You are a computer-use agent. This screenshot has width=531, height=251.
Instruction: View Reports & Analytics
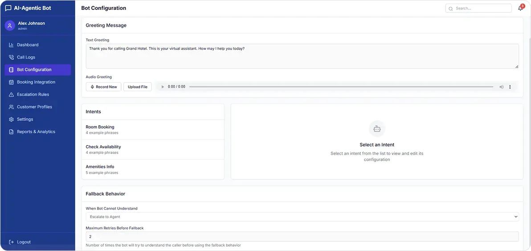36,132
